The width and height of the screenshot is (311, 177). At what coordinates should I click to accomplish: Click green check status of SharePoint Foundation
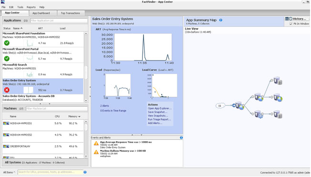pyautogui.click(x=7, y=42)
